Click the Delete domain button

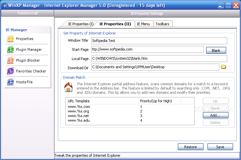click(x=215, y=123)
